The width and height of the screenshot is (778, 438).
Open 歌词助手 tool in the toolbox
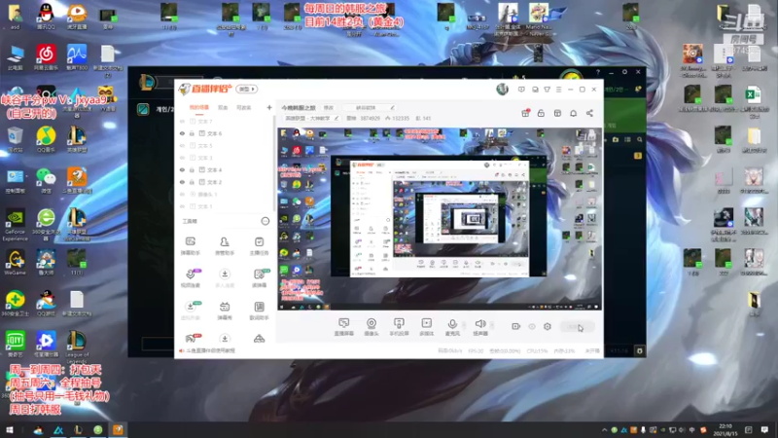[x=259, y=310]
